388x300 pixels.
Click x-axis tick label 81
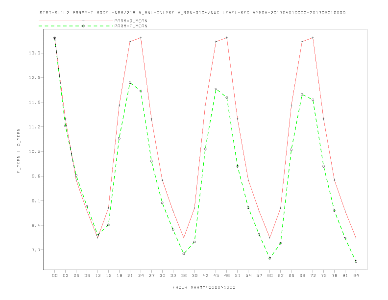click(345, 275)
